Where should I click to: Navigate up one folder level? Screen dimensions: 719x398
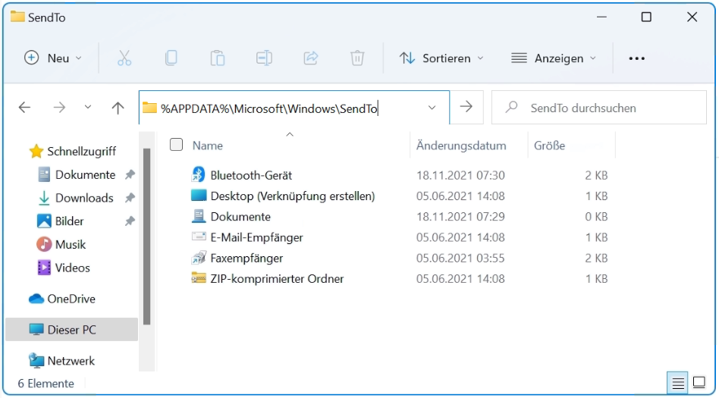[x=118, y=108]
